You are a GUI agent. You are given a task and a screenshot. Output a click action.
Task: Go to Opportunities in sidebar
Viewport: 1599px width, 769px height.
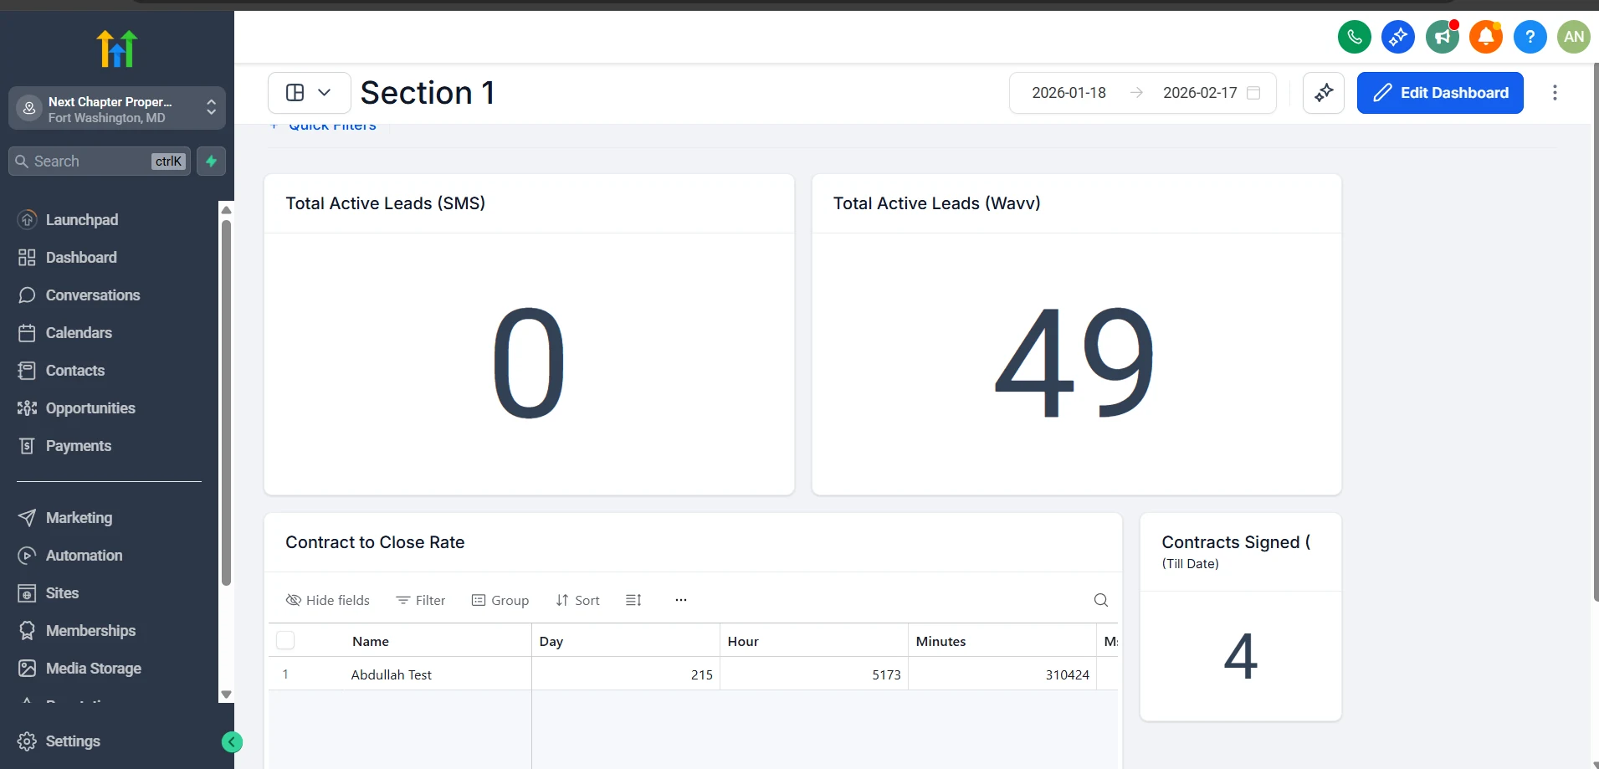click(90, 408)
